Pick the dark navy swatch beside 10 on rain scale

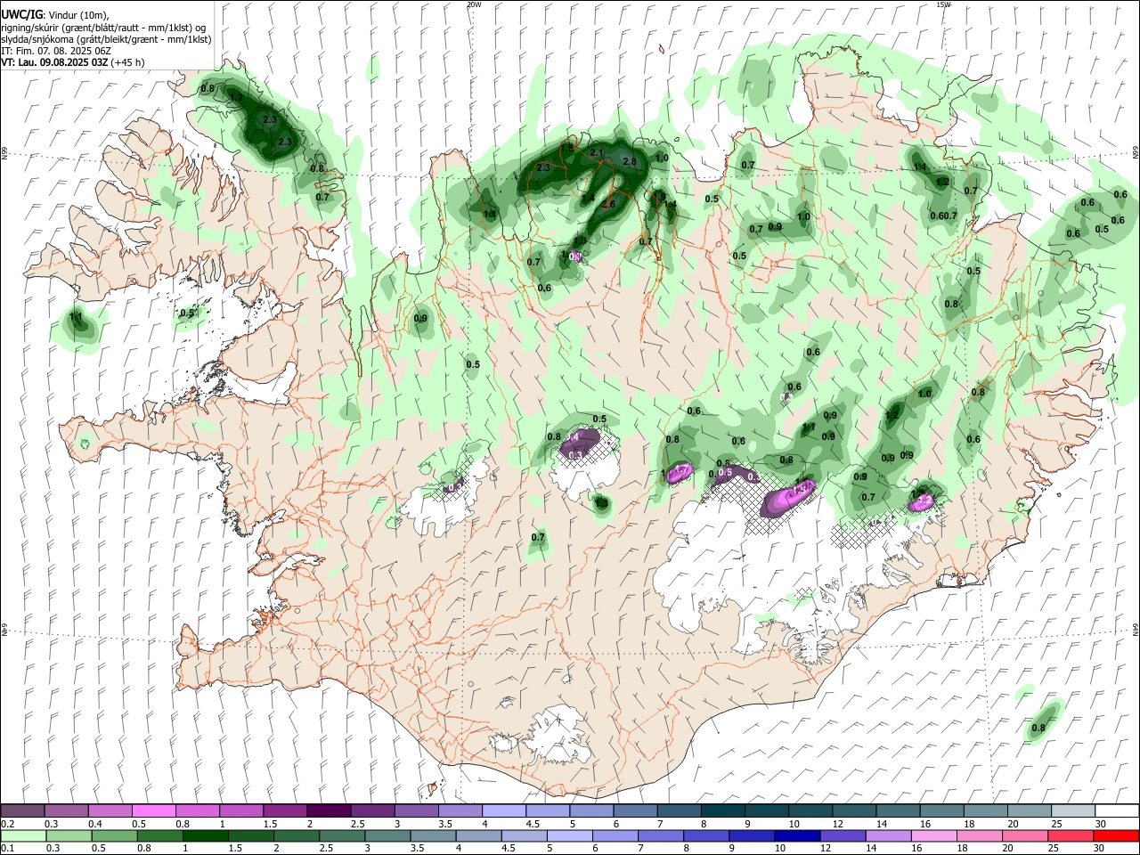click(x=796, y=835)
